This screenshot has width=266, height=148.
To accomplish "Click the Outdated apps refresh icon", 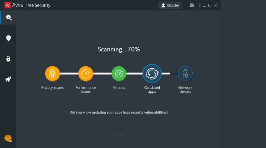I will tap(152, 74).
